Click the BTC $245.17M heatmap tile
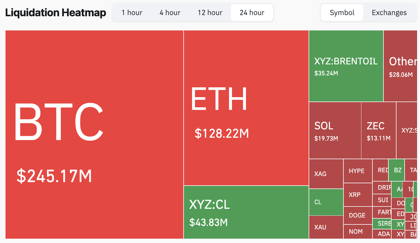 (94, 135)
